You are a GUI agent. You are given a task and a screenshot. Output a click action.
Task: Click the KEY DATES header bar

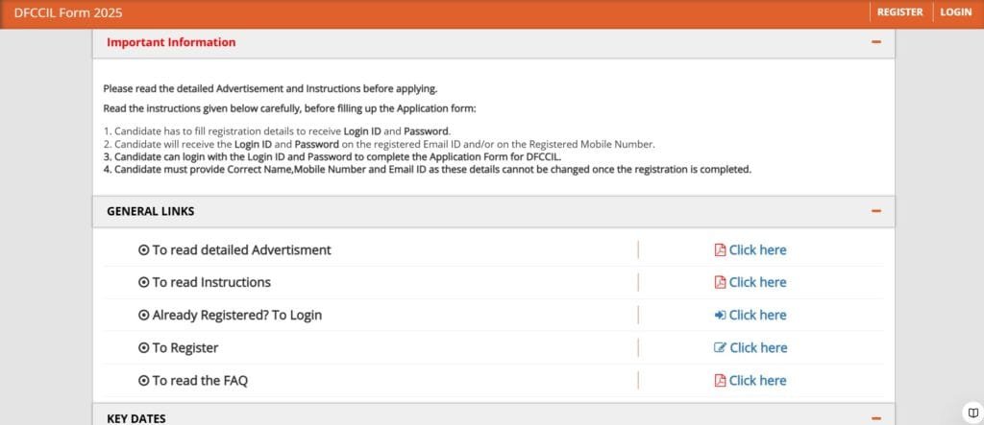pyautogui.click(x=480, y=418)
